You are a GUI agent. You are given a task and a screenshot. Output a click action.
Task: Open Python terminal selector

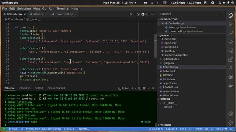click(x=124, y=88)
